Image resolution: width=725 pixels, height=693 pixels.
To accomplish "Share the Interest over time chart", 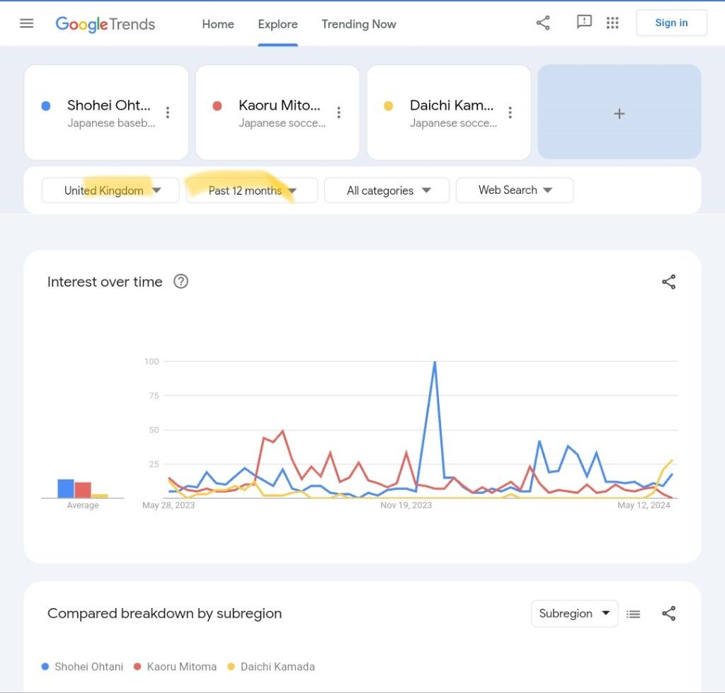I will pos(668,282).
